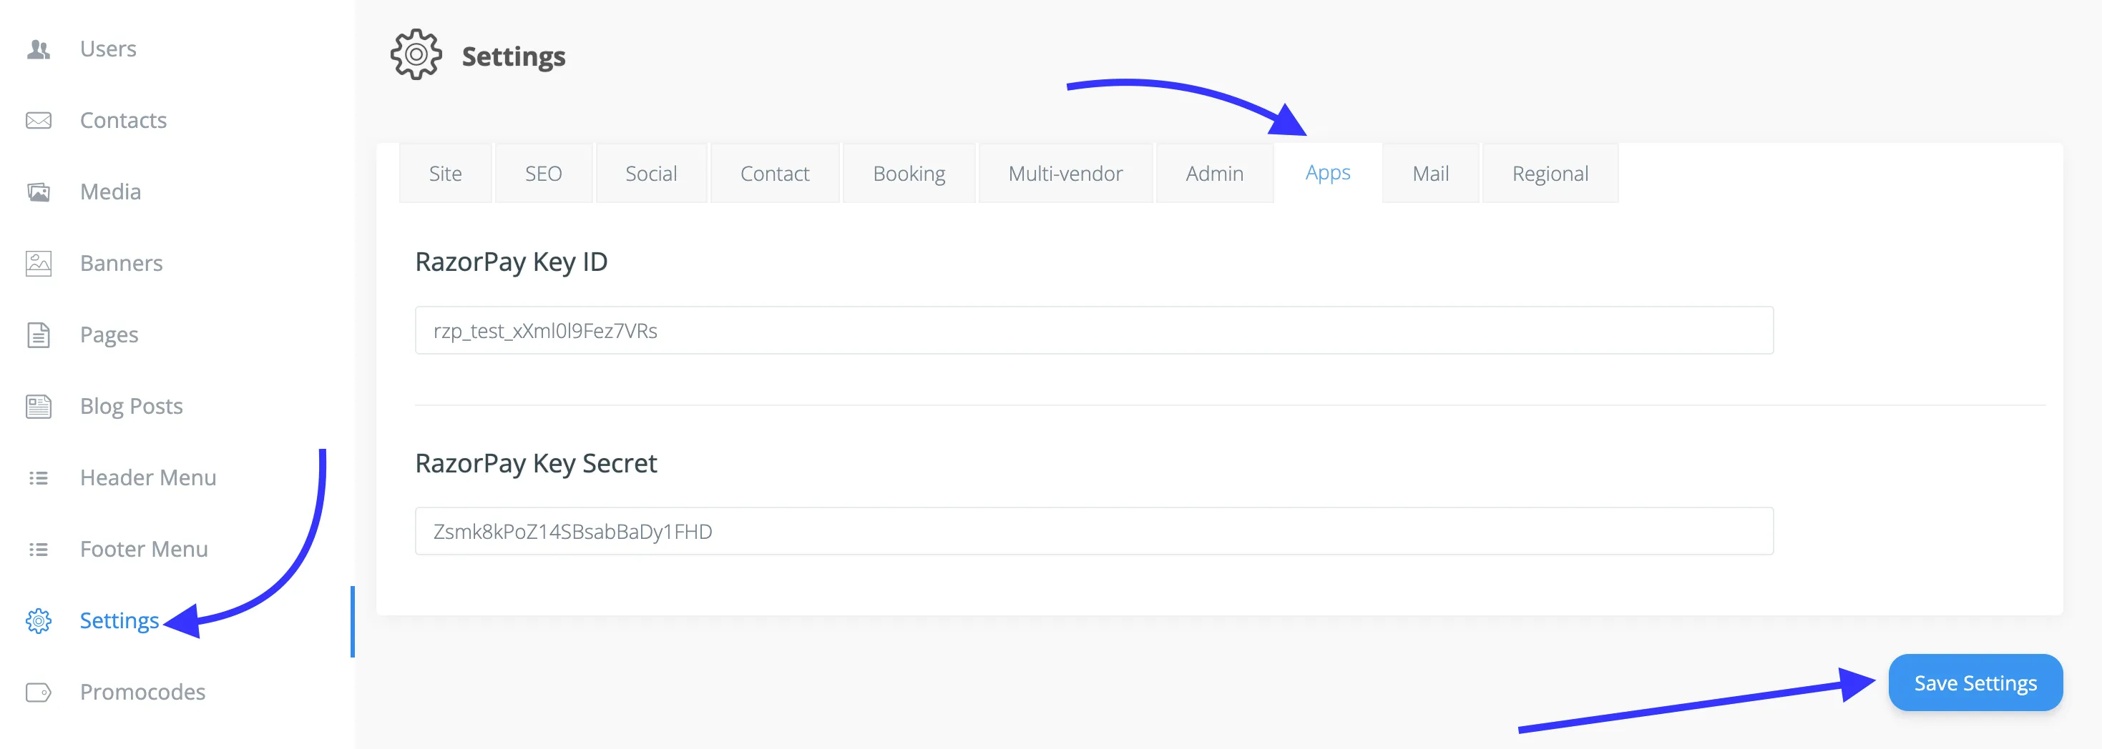Switch to the Regional tab
2102x749 pixels.
pyautogui.click(x=1550, y=174)
